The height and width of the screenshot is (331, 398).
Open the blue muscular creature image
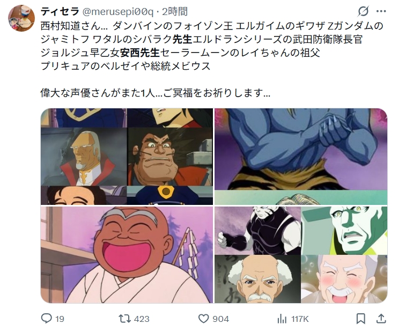[x=301, y=157]
